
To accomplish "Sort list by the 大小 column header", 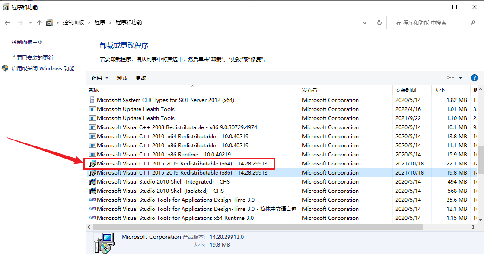I will click(x=450, y=90).
